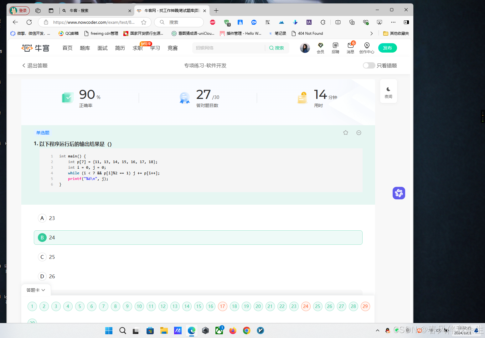Star question 1 as favorite
Image resolution: width=485 pixels, height=338 pixels.
click(346, 133)
